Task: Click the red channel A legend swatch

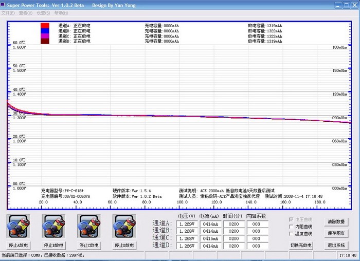Action: click(x=45, y=26)
